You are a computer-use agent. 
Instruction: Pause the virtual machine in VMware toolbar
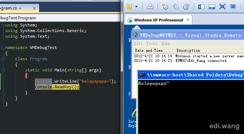coord(129,7)
